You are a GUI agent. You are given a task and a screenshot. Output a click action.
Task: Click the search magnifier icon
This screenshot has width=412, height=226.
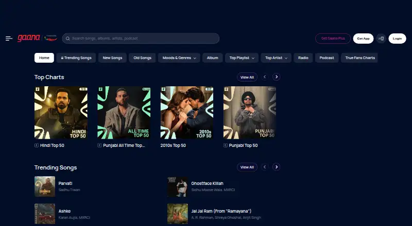coord(68,39)
